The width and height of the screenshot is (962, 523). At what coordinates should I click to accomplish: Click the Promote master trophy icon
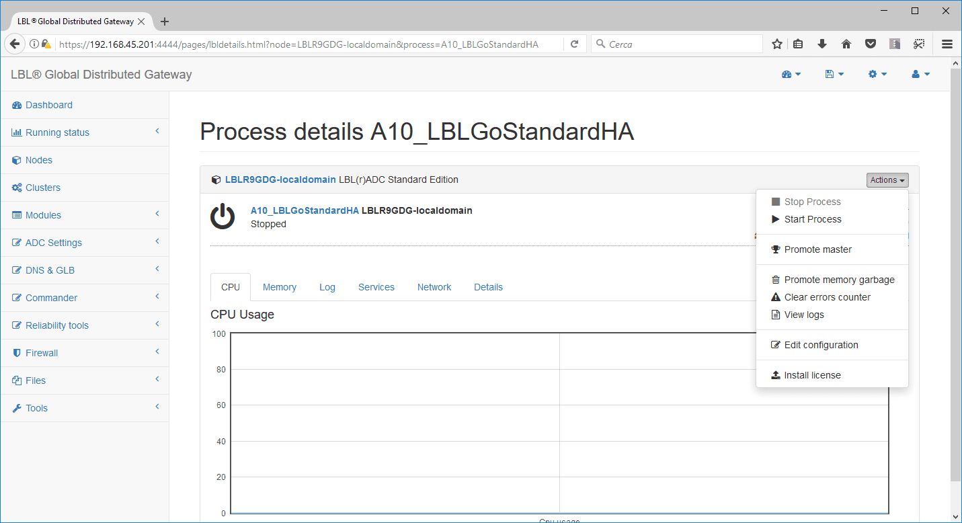pyautogui.click(x=776, y=249)
